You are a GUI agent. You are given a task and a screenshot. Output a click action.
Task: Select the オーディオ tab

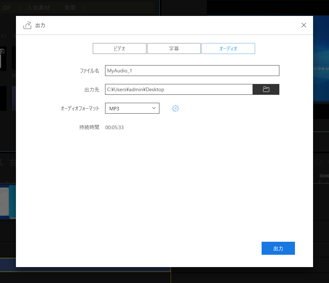(x=228, y=48)
